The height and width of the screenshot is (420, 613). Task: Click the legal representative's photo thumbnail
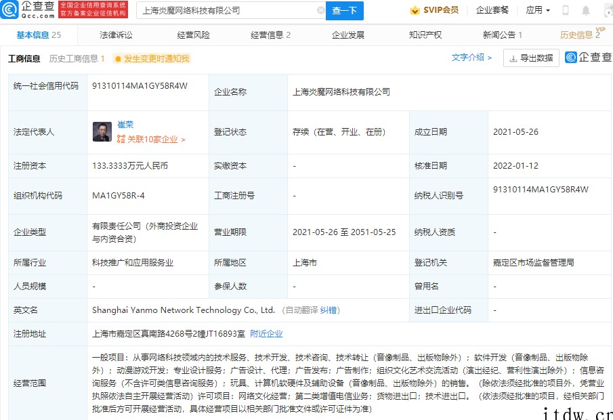(102, 132)
